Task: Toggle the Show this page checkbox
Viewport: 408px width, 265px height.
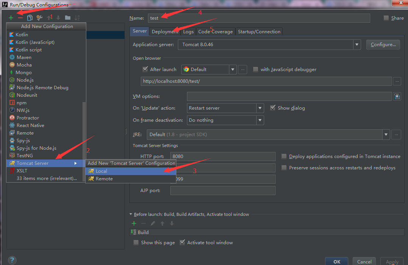Action: pos(136,242)
